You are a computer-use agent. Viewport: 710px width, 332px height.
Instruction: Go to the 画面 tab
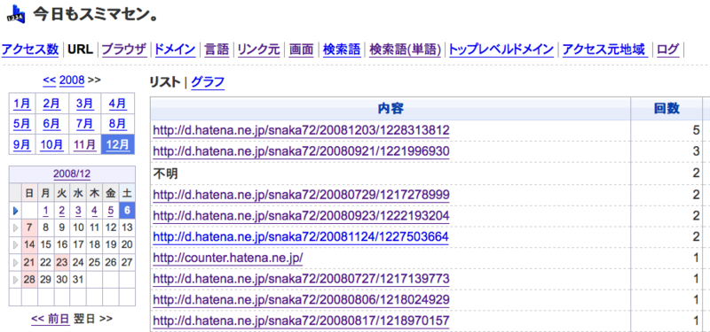click(301, 50)
